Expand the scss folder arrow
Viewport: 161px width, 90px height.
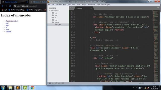51,20
